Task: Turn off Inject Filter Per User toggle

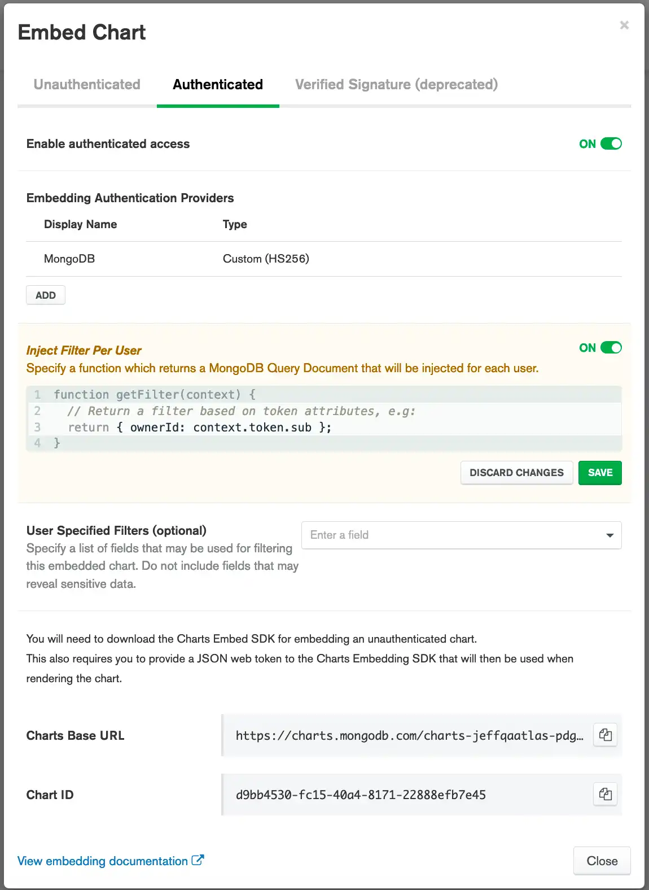Action: coord(611,347)
